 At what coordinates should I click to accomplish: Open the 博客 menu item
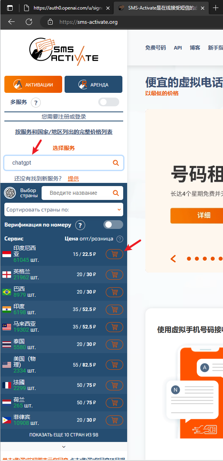click(195, 48)
